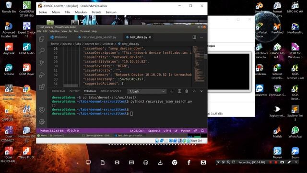This screenshot has height=173, width=307.
Task: Open Arduino desktop icon
Action: pyautogui.click(x=9, y=70)
